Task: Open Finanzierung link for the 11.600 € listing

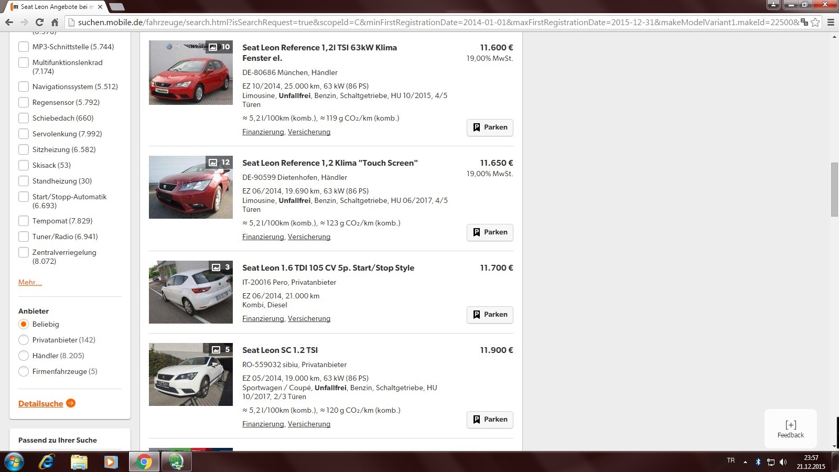Action: [263, 132]
